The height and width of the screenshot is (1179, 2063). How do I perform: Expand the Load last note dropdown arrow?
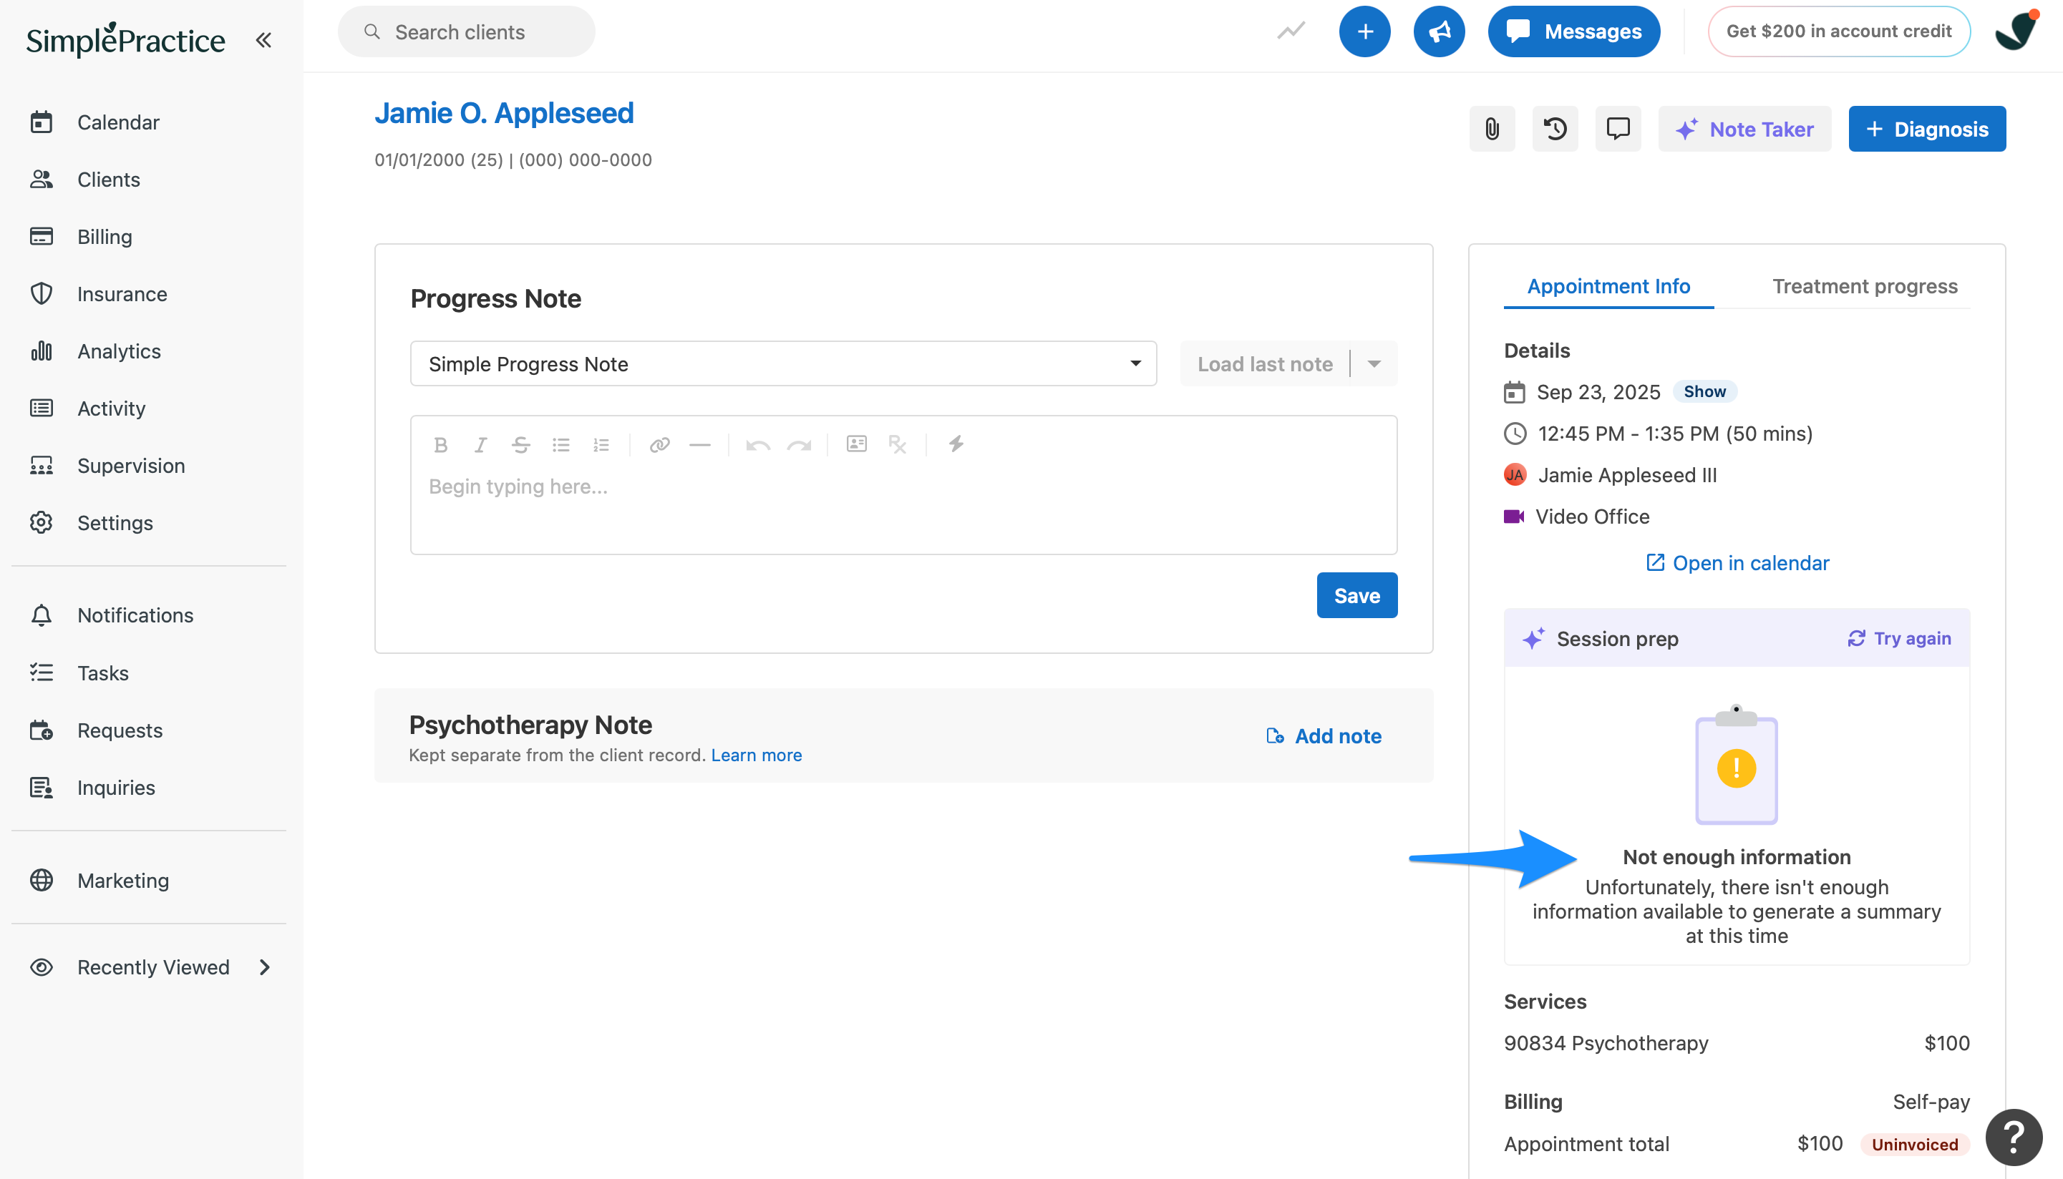pos(1374,363)
